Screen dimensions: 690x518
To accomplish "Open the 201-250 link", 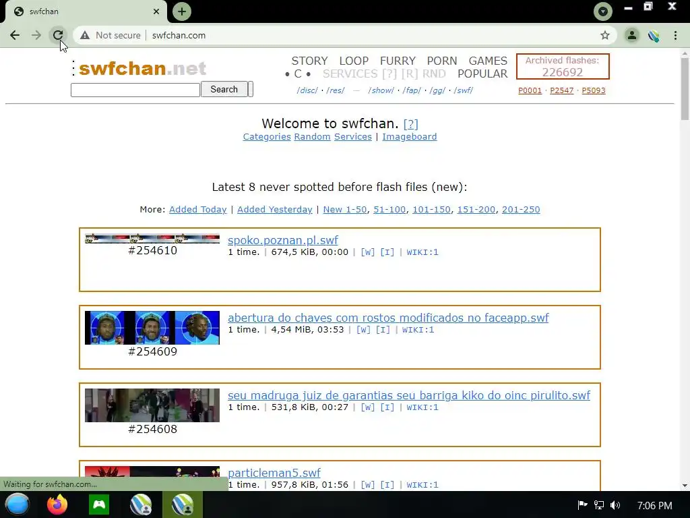I will (x=521, y=209).
